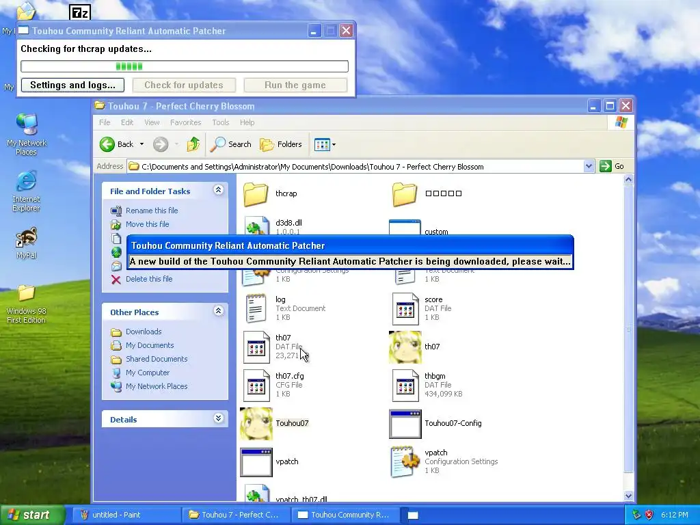Open Search in the Explorer toolbar

230,144
